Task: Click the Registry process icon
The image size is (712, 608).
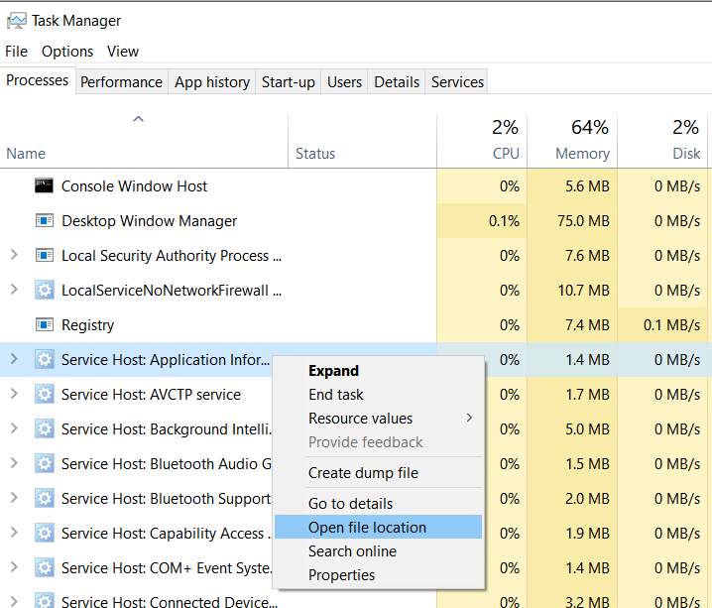Action: [x=44, y=325]
